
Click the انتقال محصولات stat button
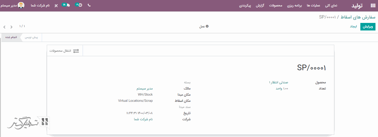(65, 51)
